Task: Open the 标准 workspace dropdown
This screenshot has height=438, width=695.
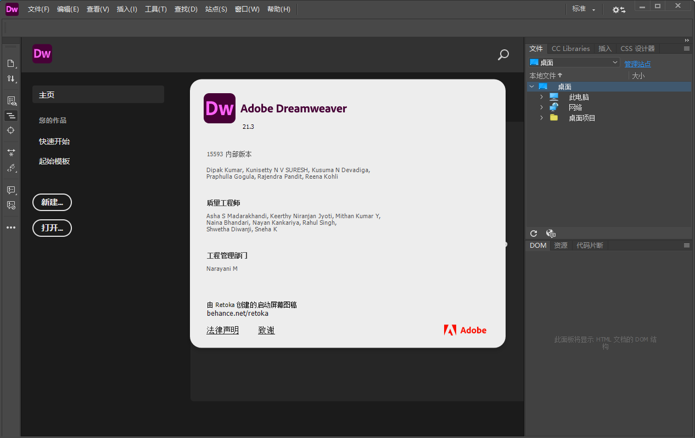Action: pyautogui.click(x=584, y=9)
